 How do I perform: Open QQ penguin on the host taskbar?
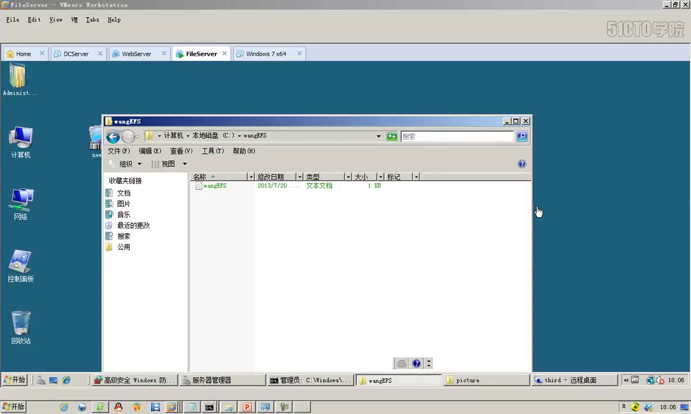coord(118,407)
